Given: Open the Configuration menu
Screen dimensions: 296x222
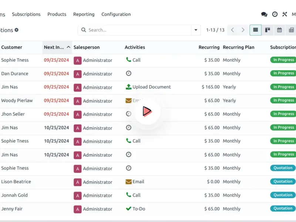Looking at the screenshot, I should point(116,14).
